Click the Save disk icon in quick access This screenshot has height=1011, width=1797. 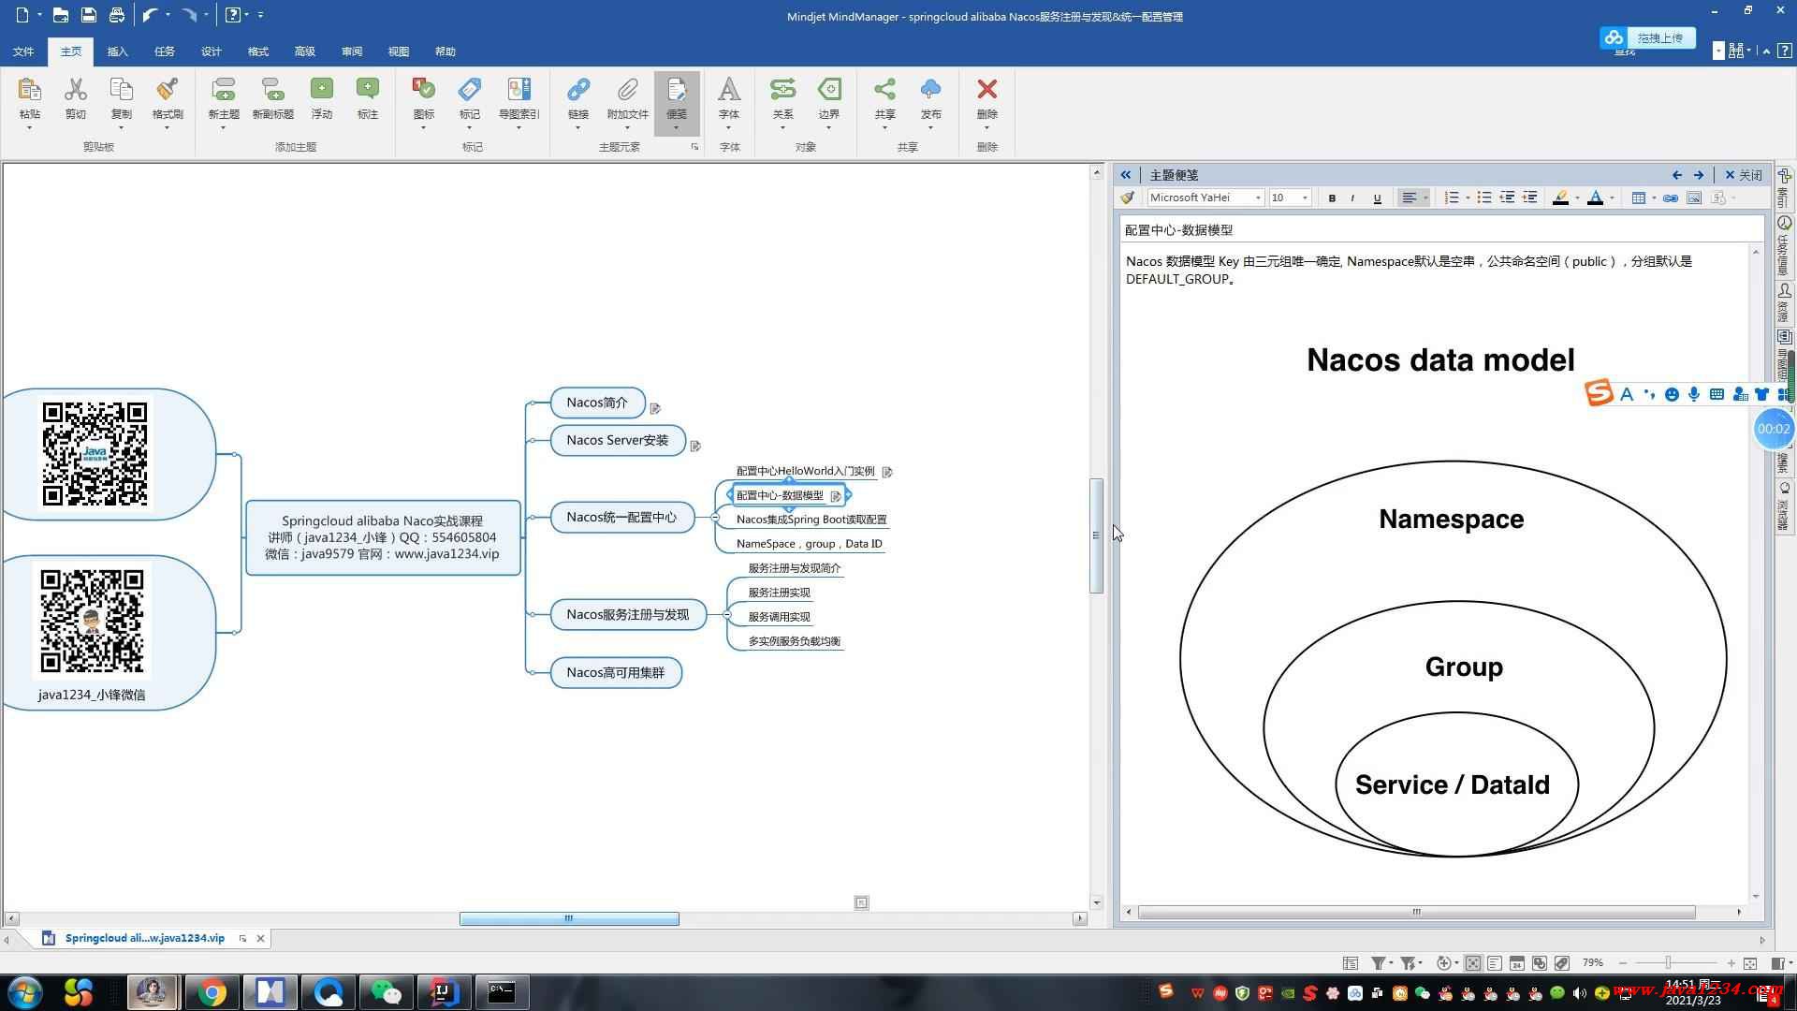pyautogui.click(x=88, y=15)
